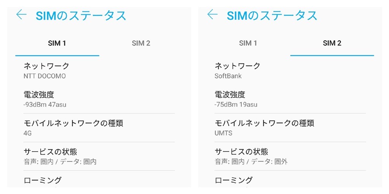
Task: Switch to SIM 1 tab in right panel
Action: click(x=248, y=43)
